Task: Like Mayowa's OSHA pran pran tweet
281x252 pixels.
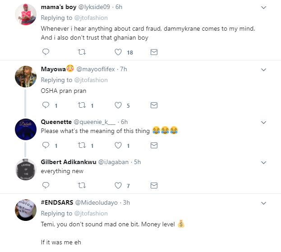Action: point(119,105)
